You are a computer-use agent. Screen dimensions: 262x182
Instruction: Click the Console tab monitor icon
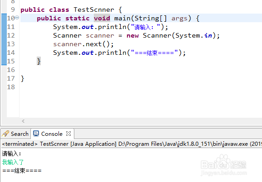[x=36, y=134]
